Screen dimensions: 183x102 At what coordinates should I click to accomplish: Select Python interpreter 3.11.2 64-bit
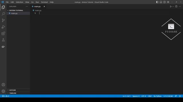pyautogui.click(x=168, y=96)
